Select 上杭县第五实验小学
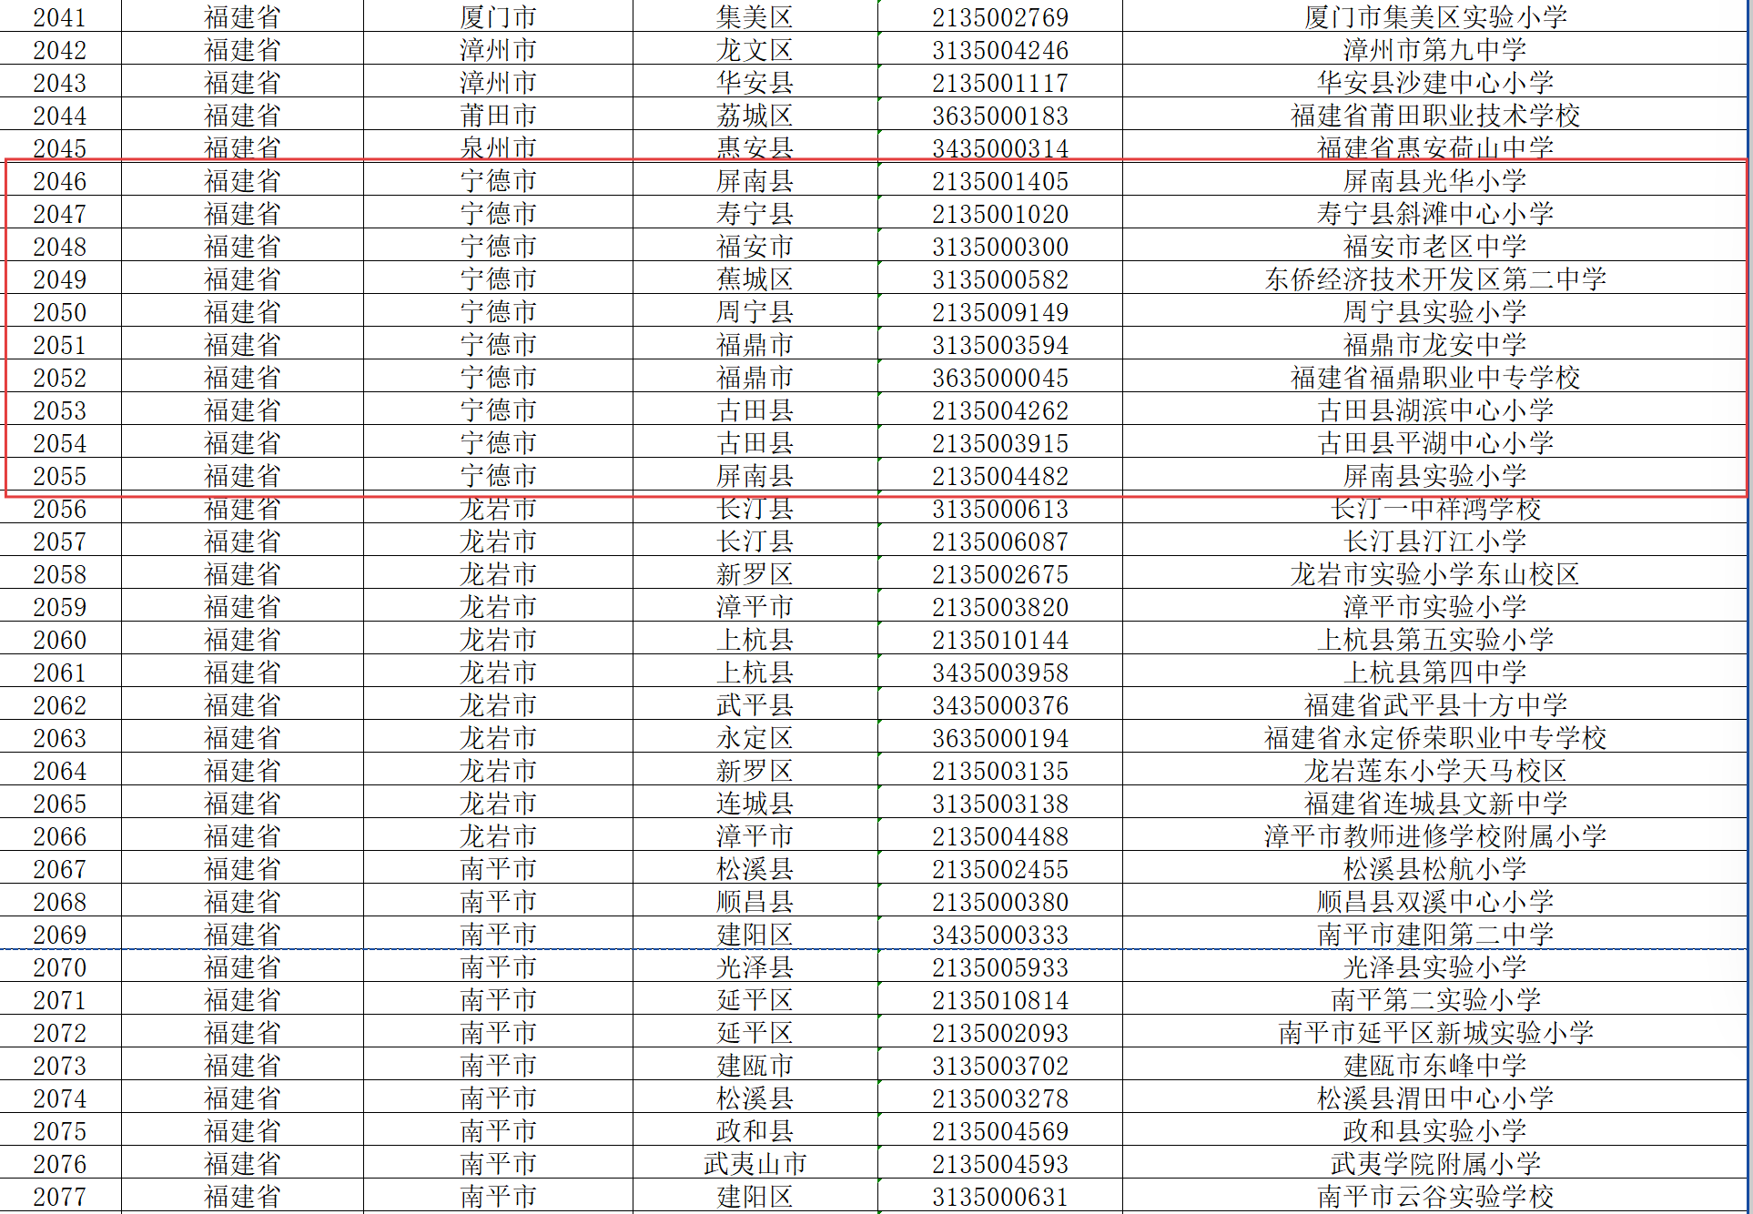 coord(1434,640)
